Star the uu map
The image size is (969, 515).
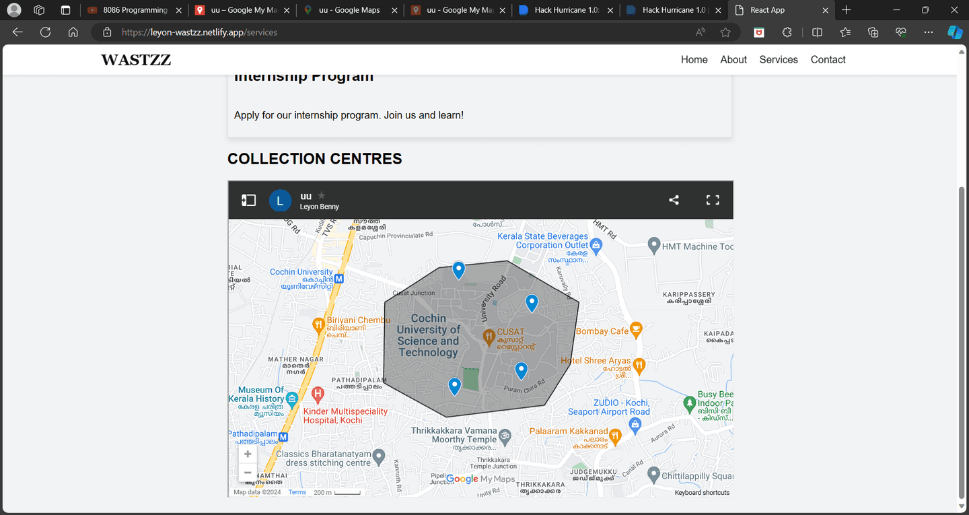coord(322,195)
